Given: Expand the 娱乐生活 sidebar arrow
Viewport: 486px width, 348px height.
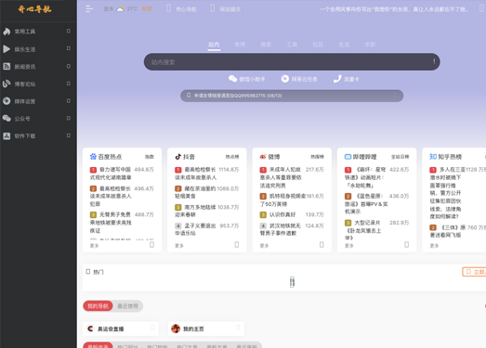Looking at the screenshot, I should [69, 48].
